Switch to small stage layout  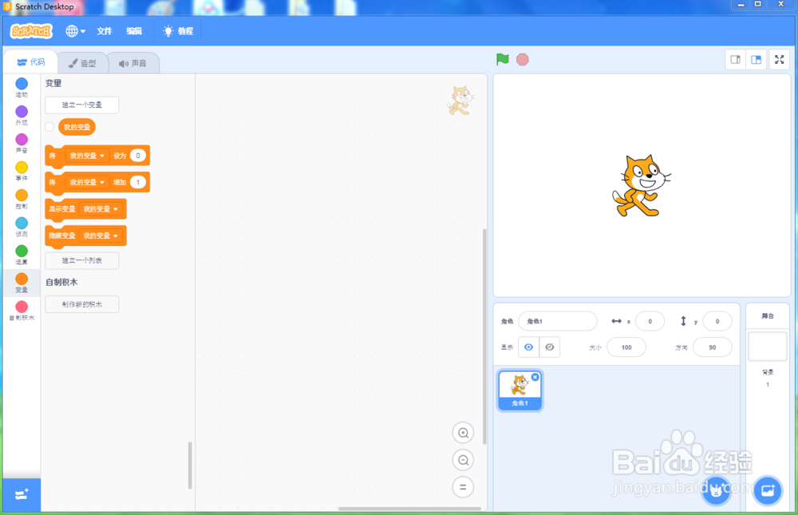click(736, 60)
